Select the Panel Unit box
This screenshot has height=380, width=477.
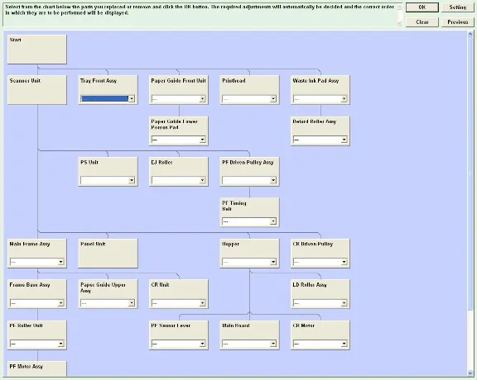coord(108,253)
